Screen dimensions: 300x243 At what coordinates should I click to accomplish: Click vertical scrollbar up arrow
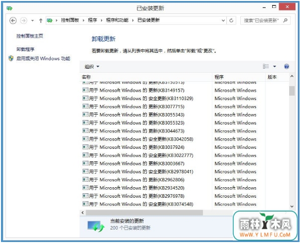coord(292,76)
